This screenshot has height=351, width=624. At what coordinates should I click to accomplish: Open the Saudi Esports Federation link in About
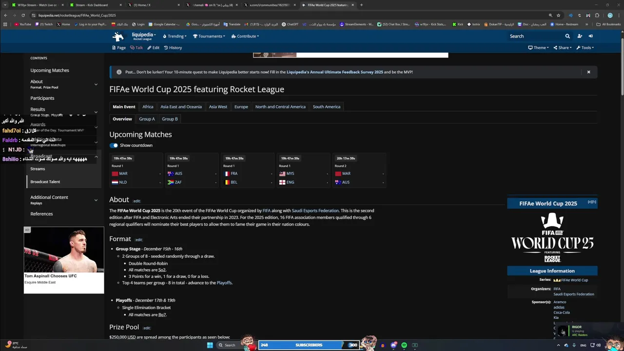[315, 211]
